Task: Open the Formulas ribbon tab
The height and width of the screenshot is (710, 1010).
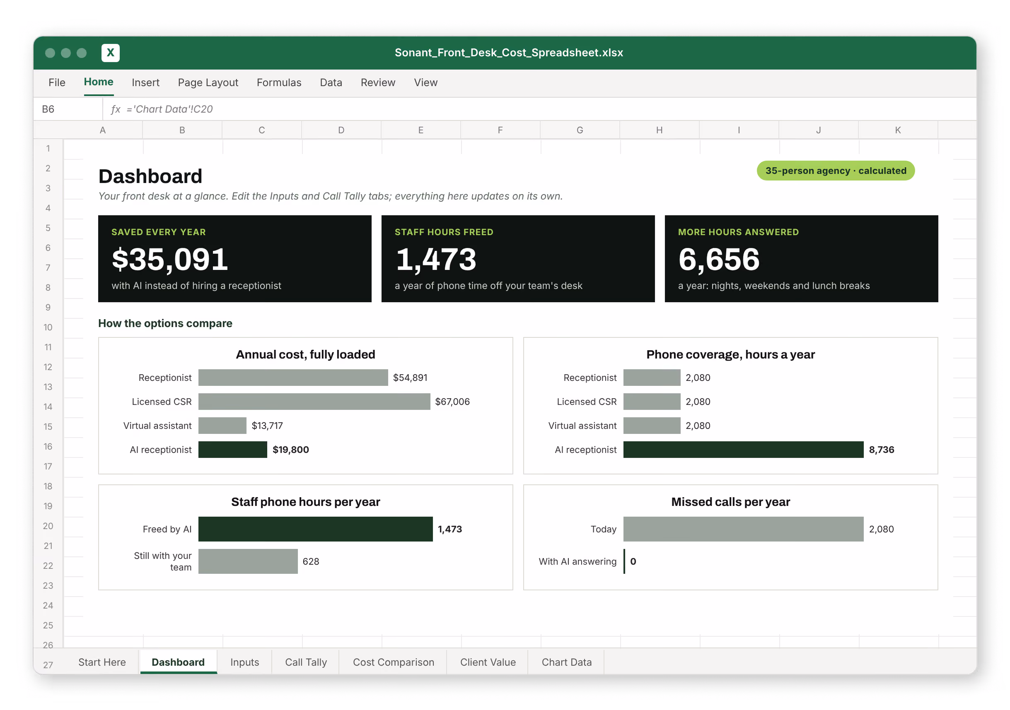Action: tap(279, 83)
